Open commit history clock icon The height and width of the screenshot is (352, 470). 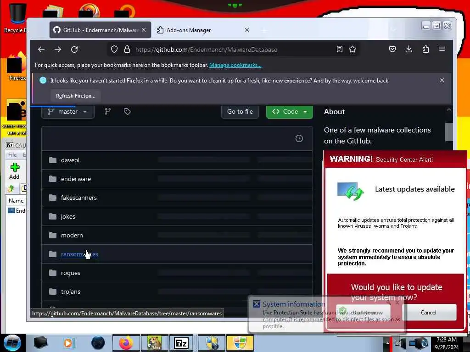(x=299, y=138)
